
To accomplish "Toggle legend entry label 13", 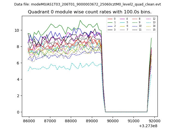I will tap(154, 22).
